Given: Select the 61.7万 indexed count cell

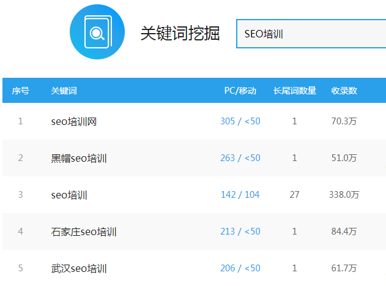Looking at the screenshot, I should tap(344, 268).
